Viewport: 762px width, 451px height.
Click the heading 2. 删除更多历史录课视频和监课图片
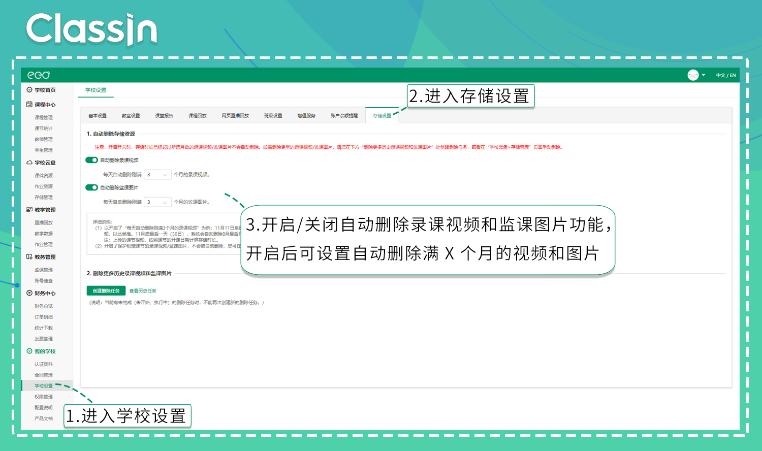point(129,274)
